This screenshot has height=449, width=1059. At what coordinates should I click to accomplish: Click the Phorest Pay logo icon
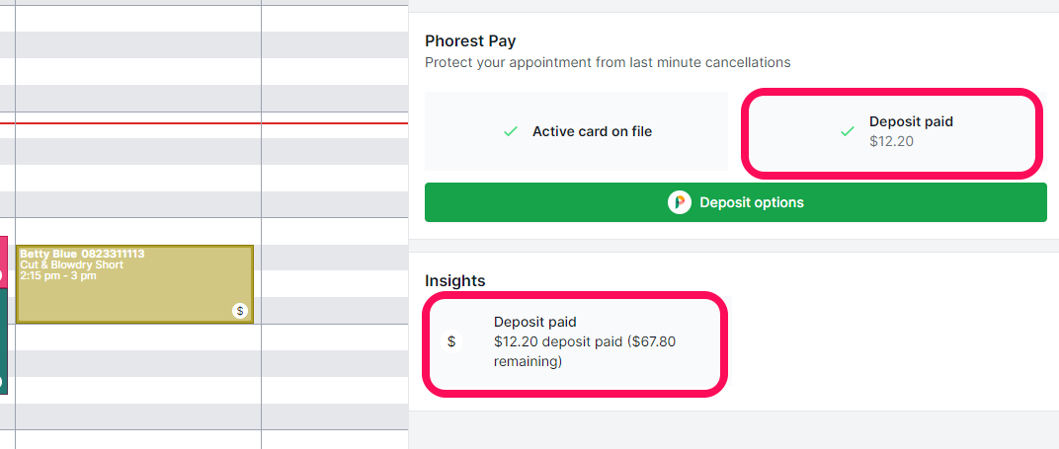pyautogui.click(x=680, y=202)
